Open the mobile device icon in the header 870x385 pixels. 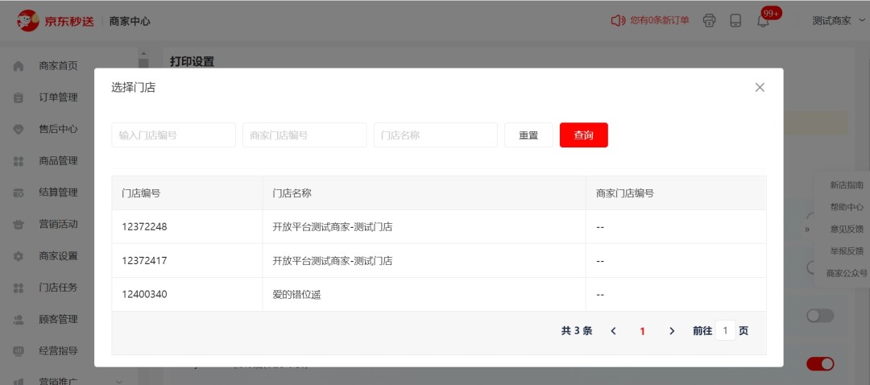pyautogui.click(x=735, y=21)
